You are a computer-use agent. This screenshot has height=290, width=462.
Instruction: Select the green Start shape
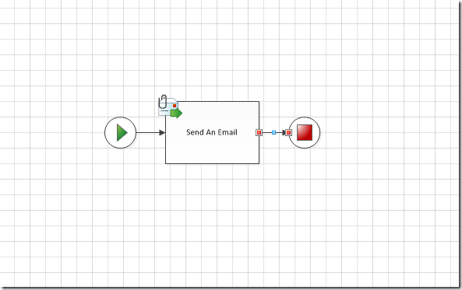pos(121,133)
